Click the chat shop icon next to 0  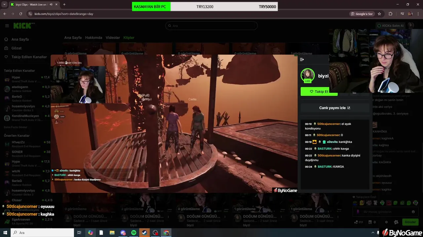370,222
